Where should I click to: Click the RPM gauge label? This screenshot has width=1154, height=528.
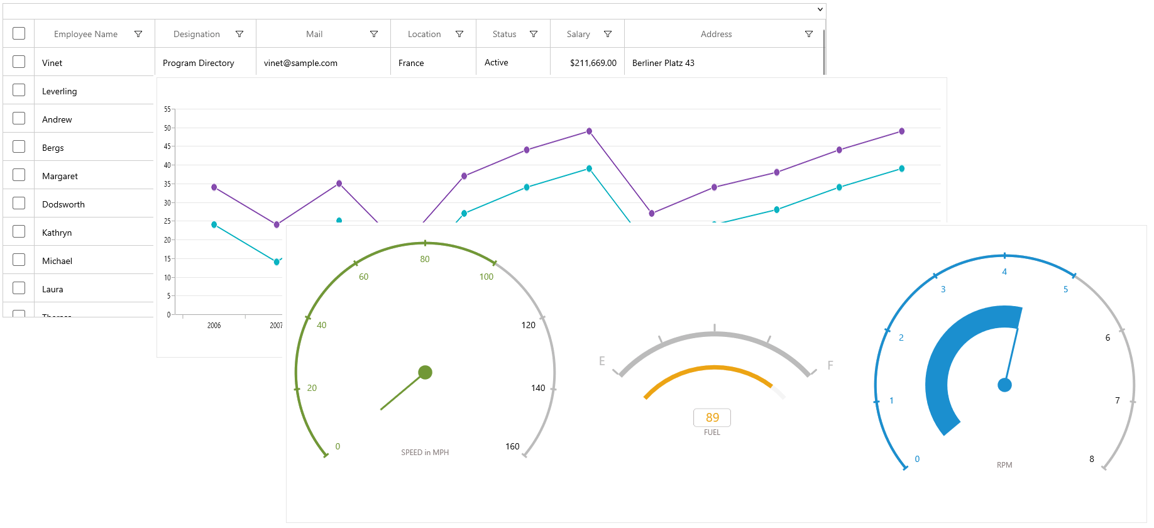pyautogui.click(x=1004, y=465)
